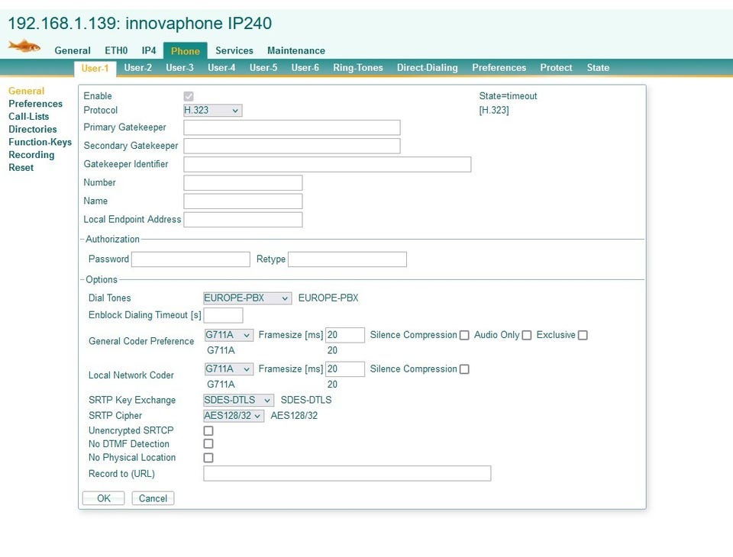Screen dimensions: 733x557
Task: Check the No Physical Location option
Action: 208,458
